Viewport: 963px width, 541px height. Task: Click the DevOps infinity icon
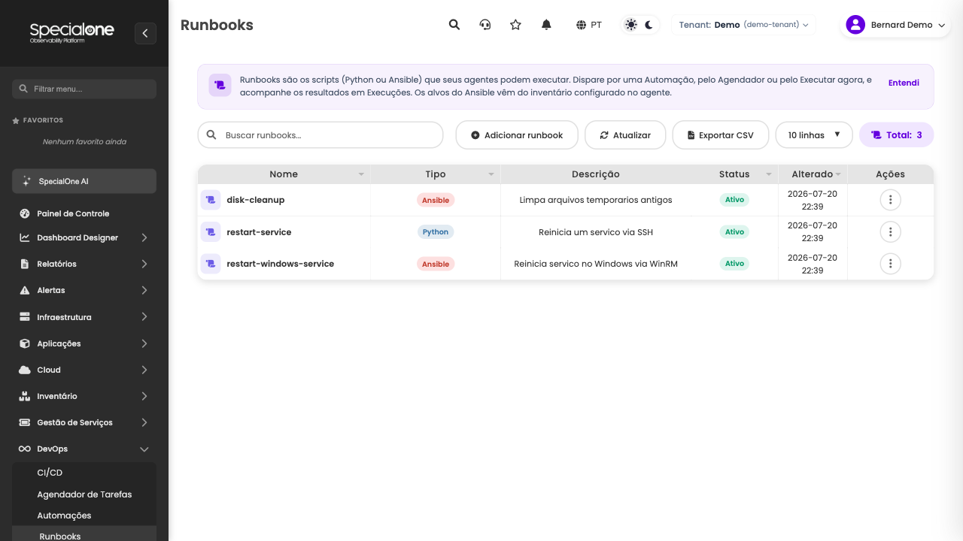click(24, 449)
